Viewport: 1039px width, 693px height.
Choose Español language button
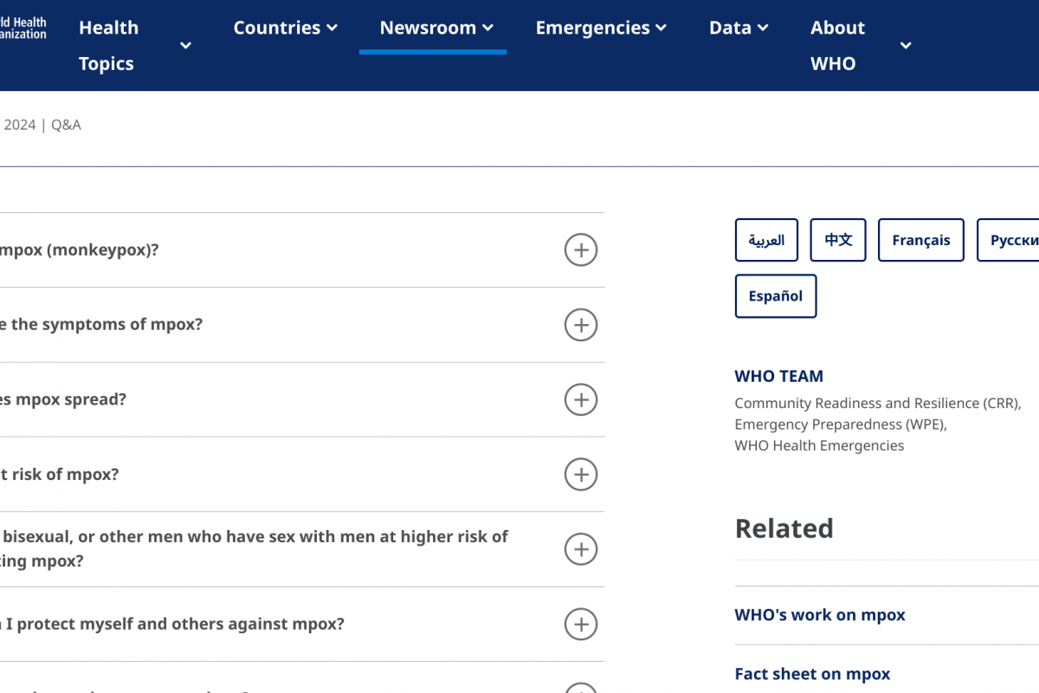pos(775,296)
